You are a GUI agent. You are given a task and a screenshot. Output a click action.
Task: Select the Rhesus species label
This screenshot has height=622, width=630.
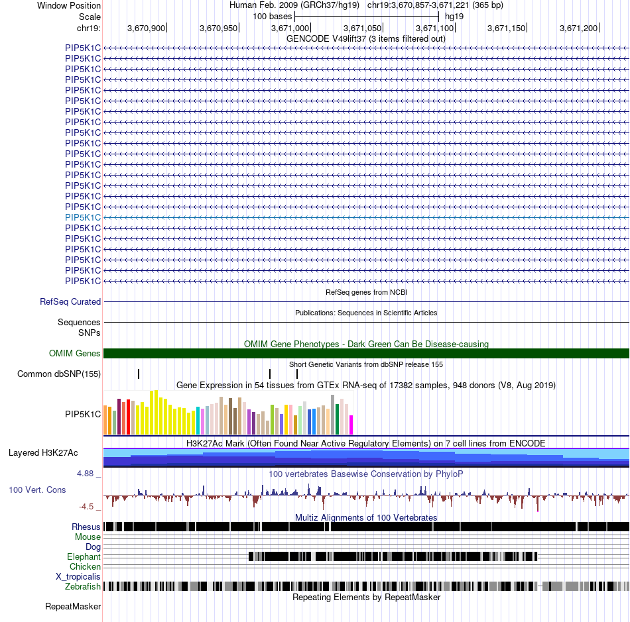click(86, 527)
